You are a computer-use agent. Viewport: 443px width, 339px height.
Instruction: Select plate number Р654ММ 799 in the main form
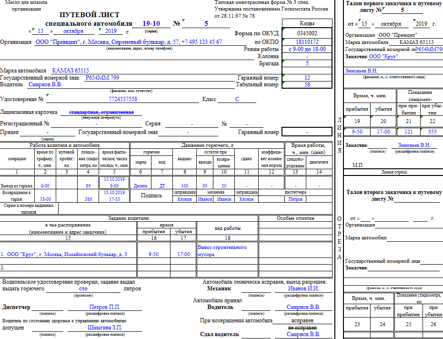click(102, 77)
